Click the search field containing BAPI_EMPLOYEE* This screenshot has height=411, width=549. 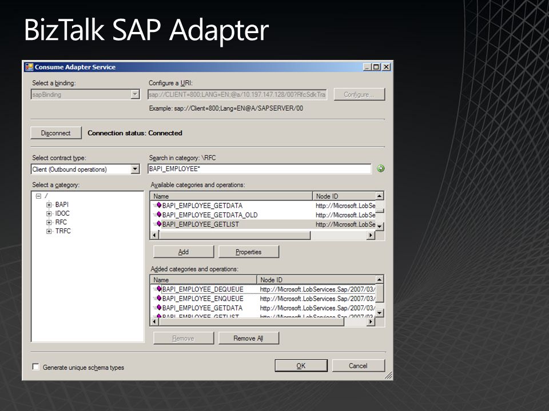(260, 169)
